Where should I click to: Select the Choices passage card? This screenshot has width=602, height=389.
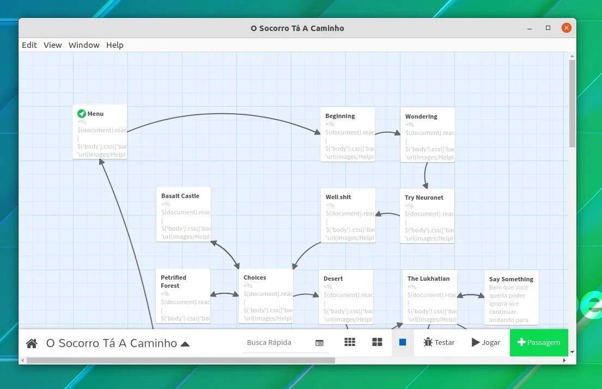[266, 296]
